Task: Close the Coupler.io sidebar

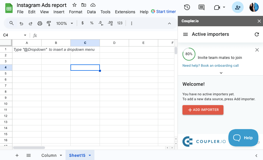Action: (259, 21)
